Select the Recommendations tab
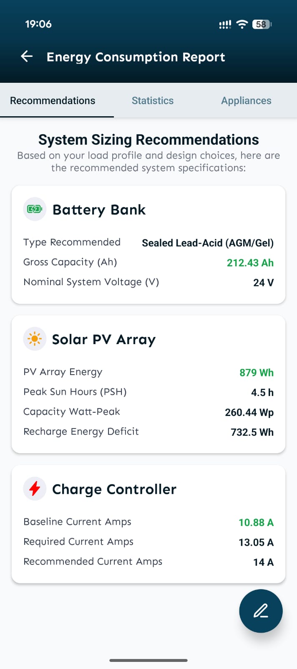 pyautogui.click(x=53, y=101)
